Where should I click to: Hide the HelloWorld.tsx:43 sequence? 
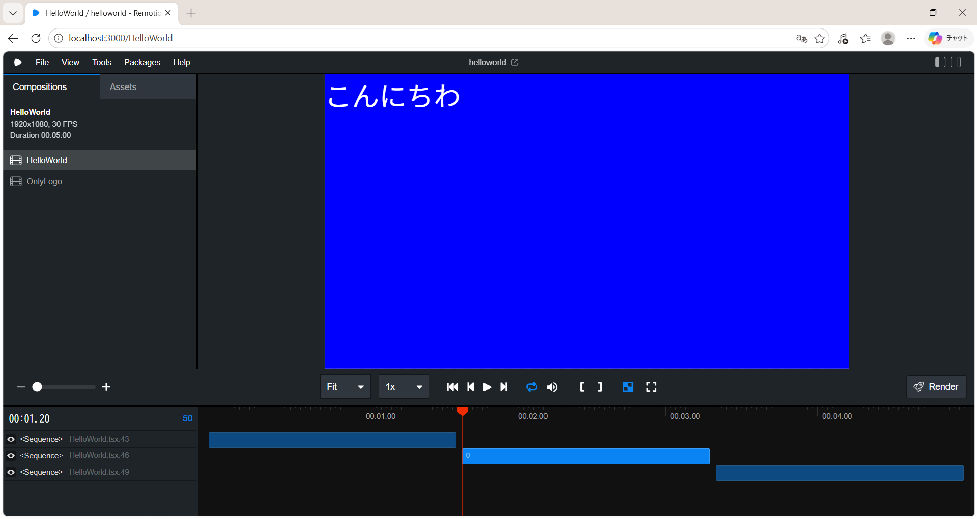point(11,439)
